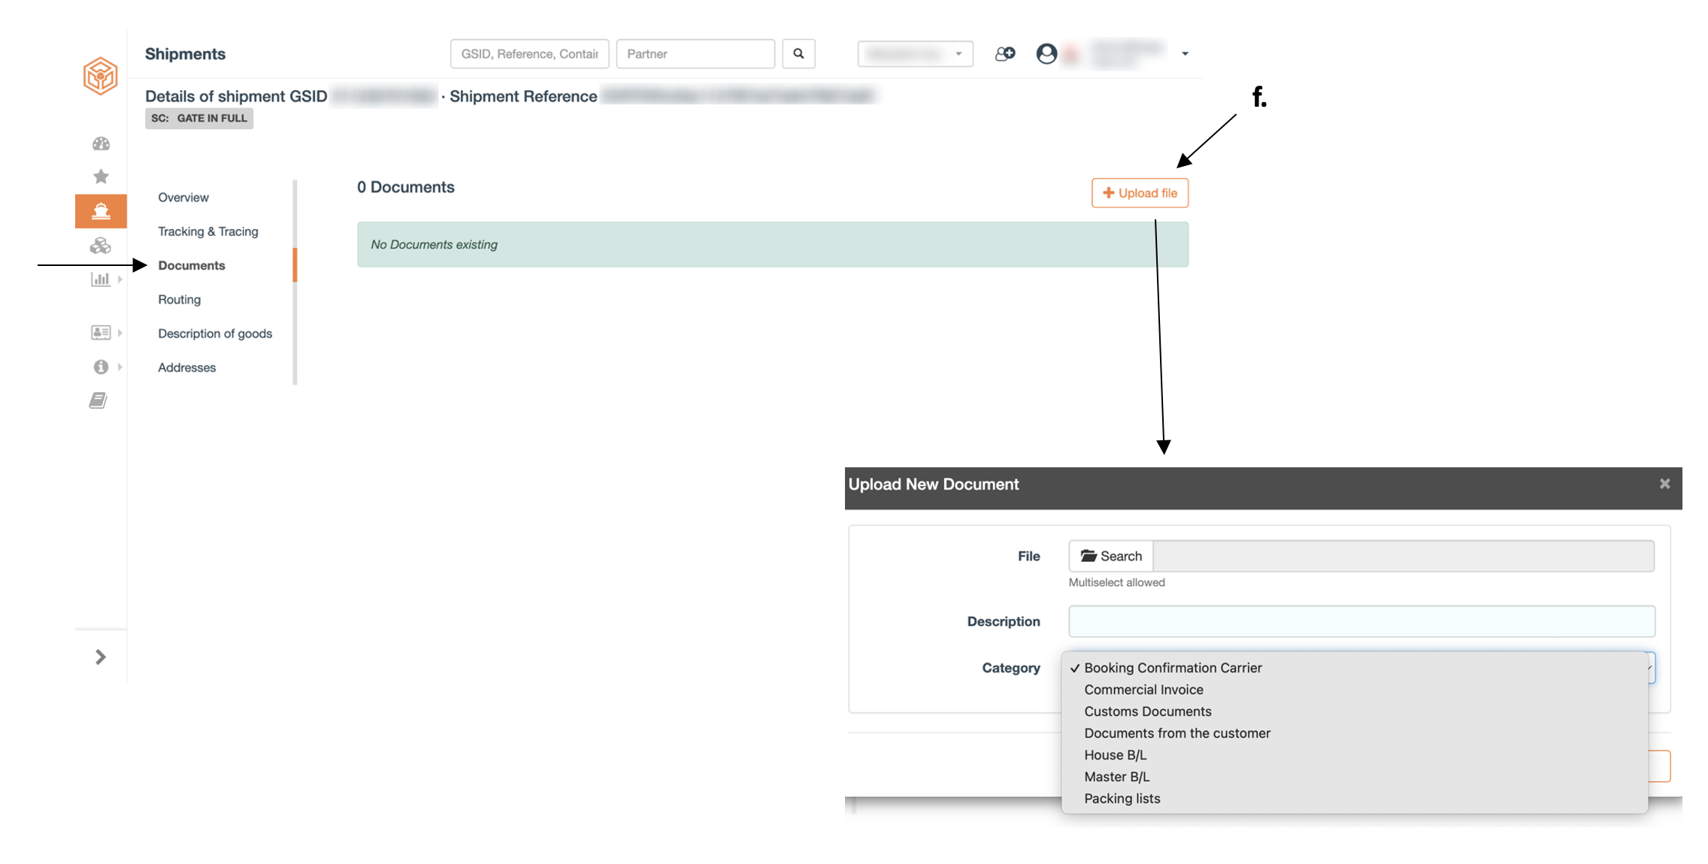Open the blurred selector dropdown in header
Image resolution: width=1708 pixels, height=864 pixels.
tap(915, 54)
